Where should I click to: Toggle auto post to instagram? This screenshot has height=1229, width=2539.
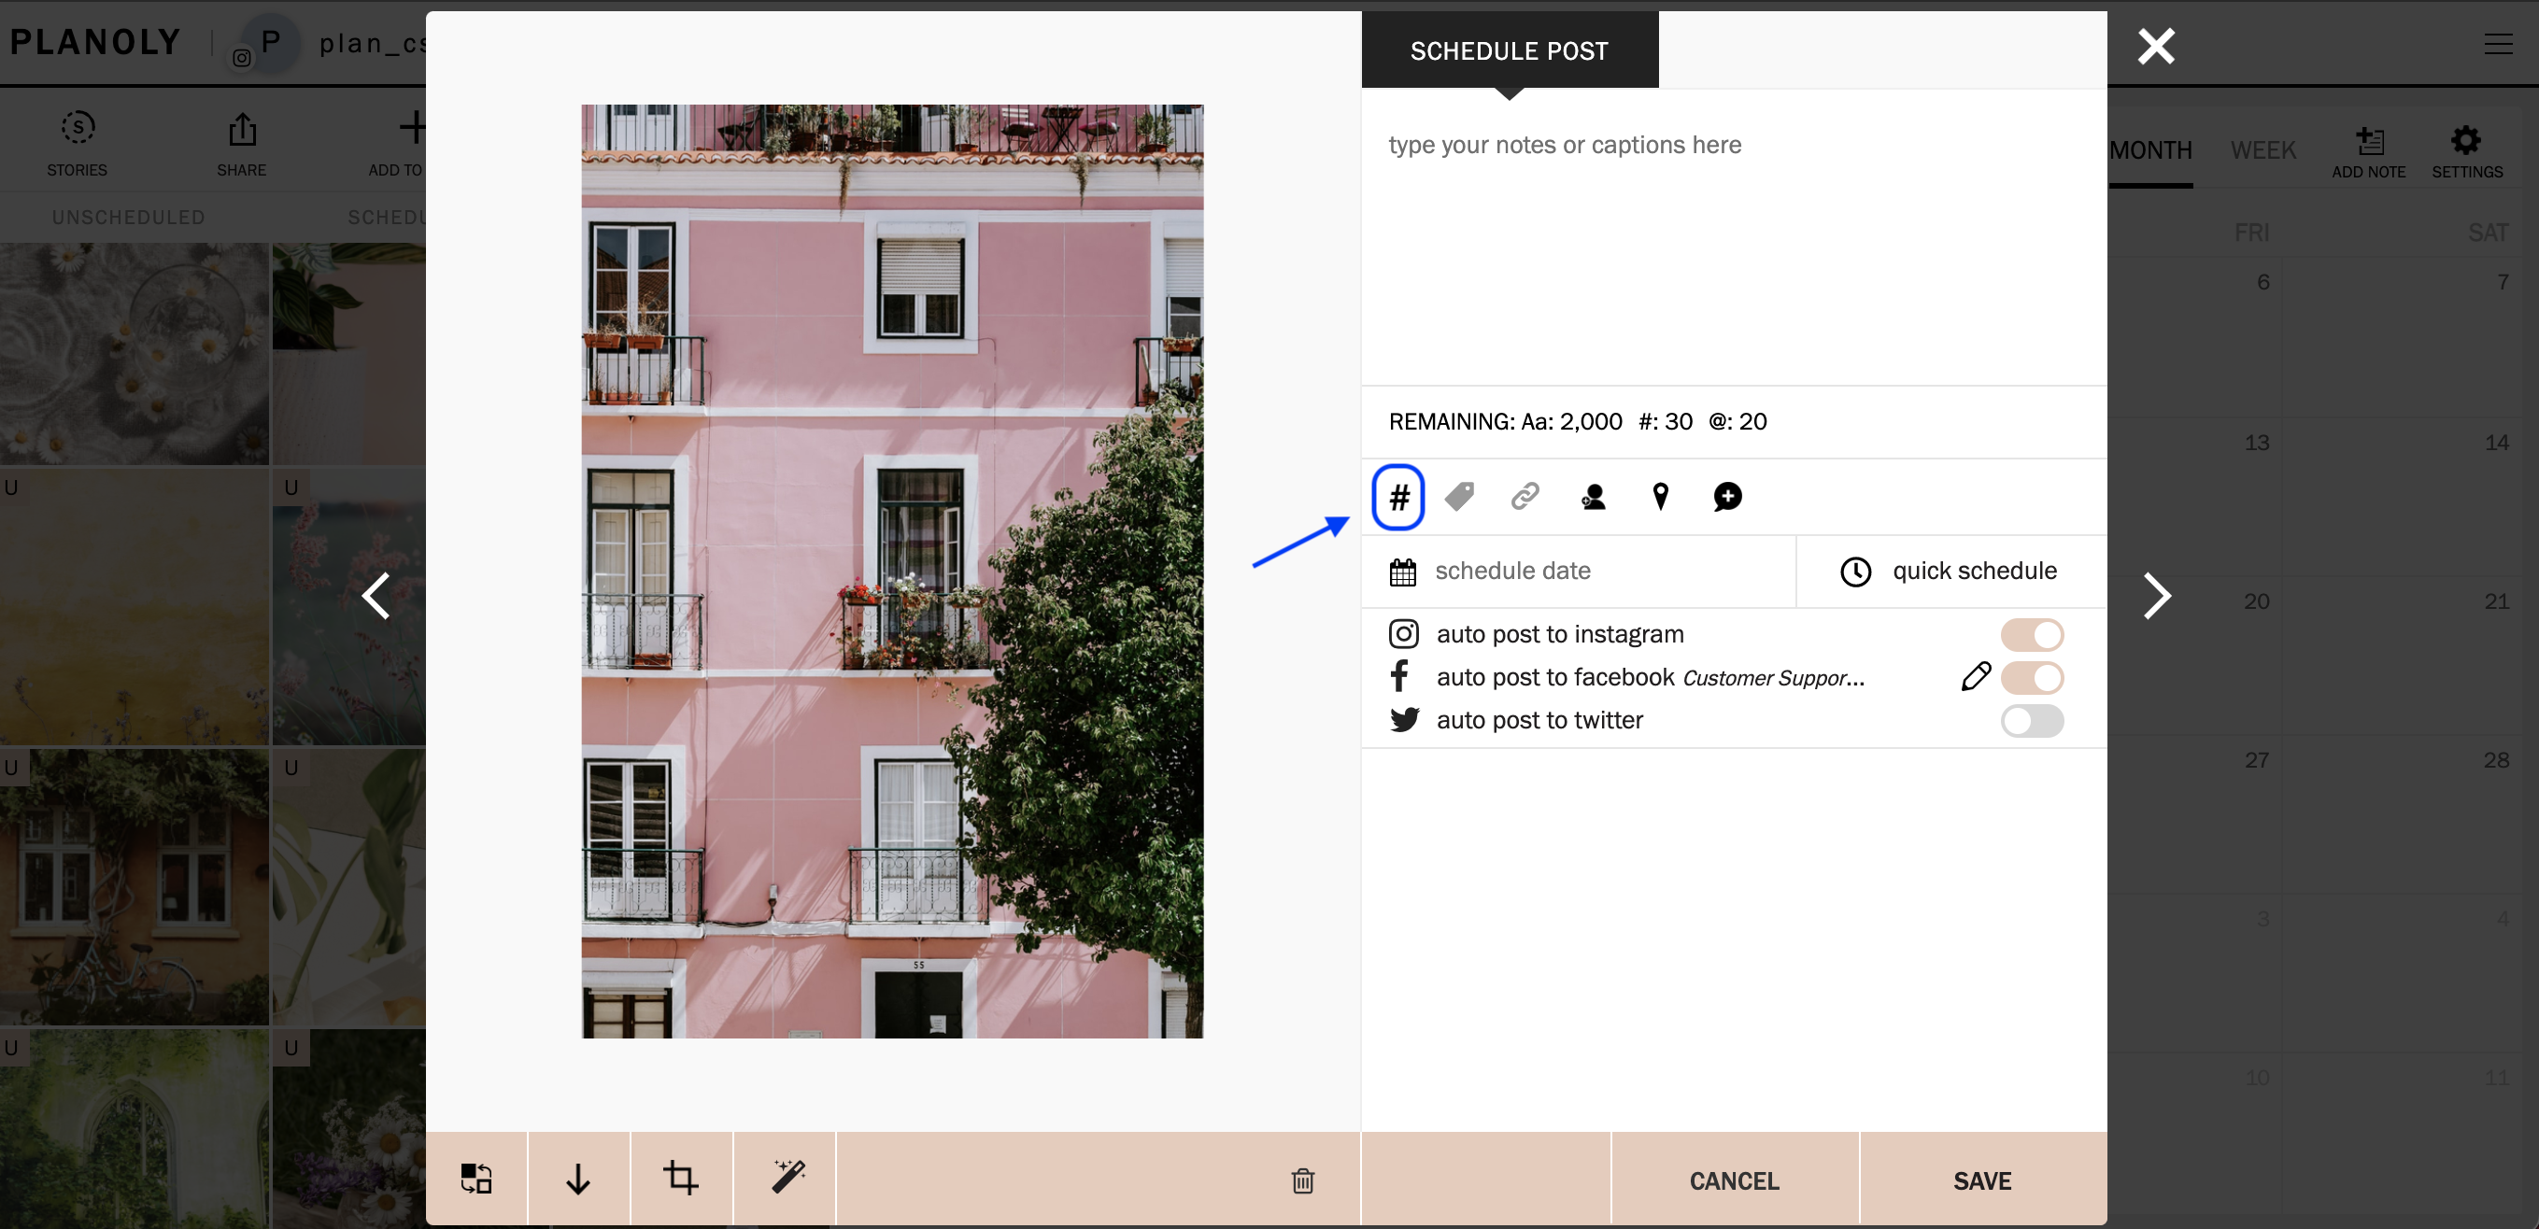[2032, 634]
